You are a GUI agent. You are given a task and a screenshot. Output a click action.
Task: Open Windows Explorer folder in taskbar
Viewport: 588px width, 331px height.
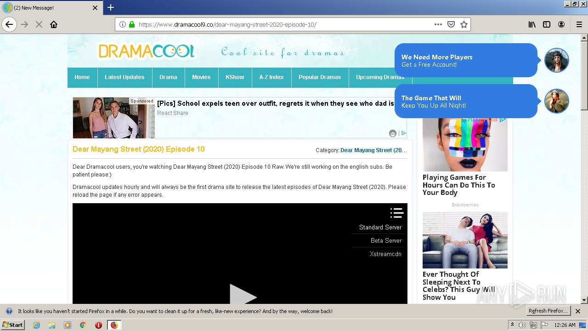point(52,325)
